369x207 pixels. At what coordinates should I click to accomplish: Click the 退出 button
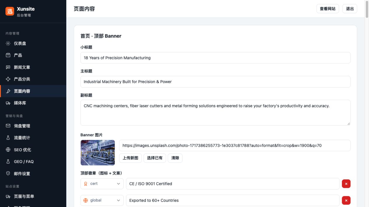tap(350, 9)
